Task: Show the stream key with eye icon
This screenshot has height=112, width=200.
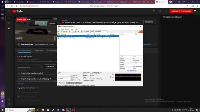Action: click(41, 67)
